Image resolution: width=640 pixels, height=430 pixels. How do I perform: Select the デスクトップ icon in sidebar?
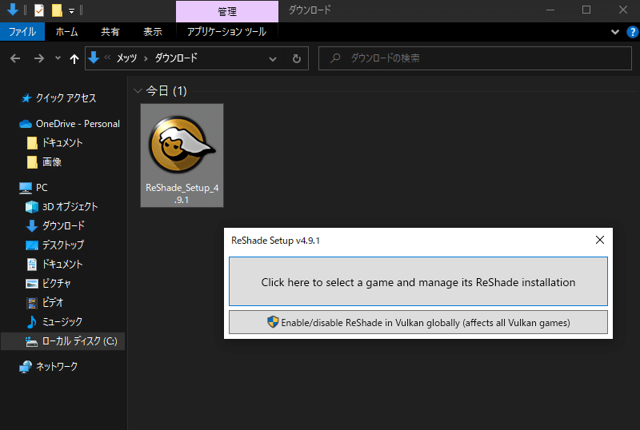click(x=32, y=245)
